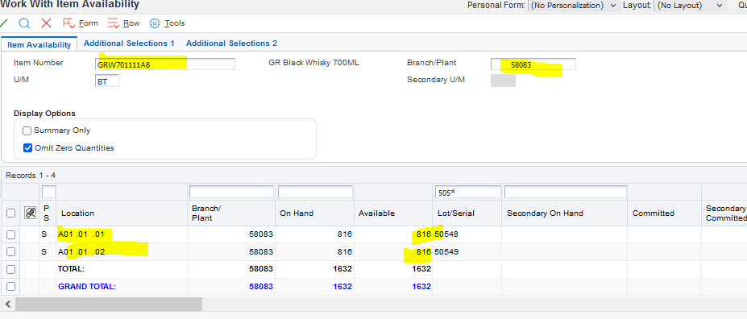Click the TOTAL row On Hand 1632 value
The image size is (747, 319).
pyautogui.click(x=342, y=269)
